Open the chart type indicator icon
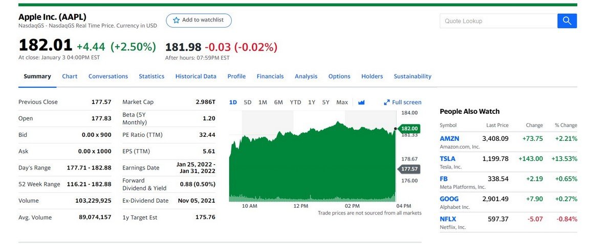Image resolution: width=614 pixels, height=244 pixels. pyautogui.click(x=361, y=103)
